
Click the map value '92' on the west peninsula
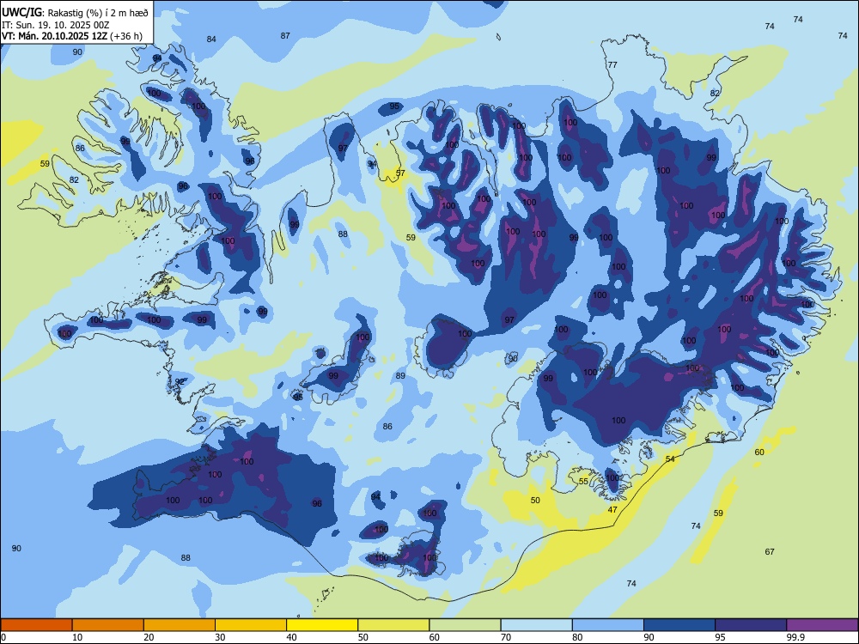[180, 382]
